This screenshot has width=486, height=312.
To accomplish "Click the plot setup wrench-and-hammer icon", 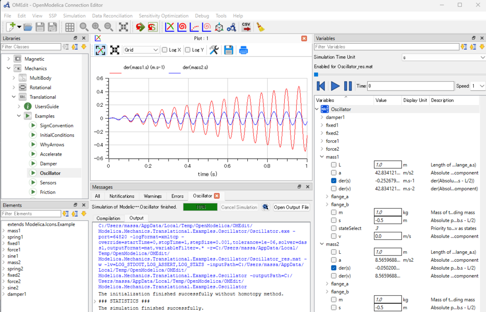I will coord(214,50).
